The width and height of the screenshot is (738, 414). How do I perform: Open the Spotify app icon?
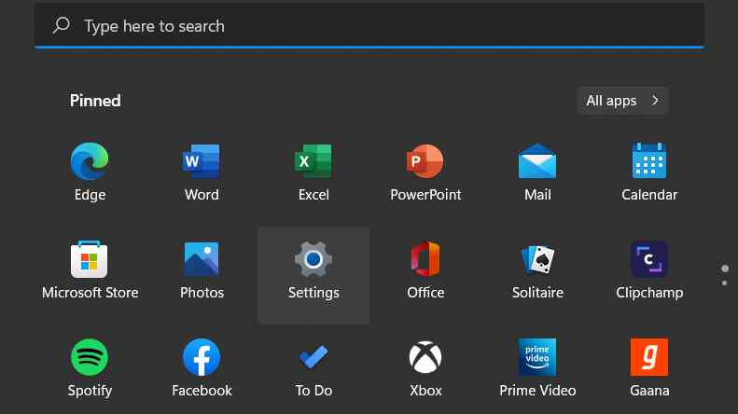pos(90,357)
